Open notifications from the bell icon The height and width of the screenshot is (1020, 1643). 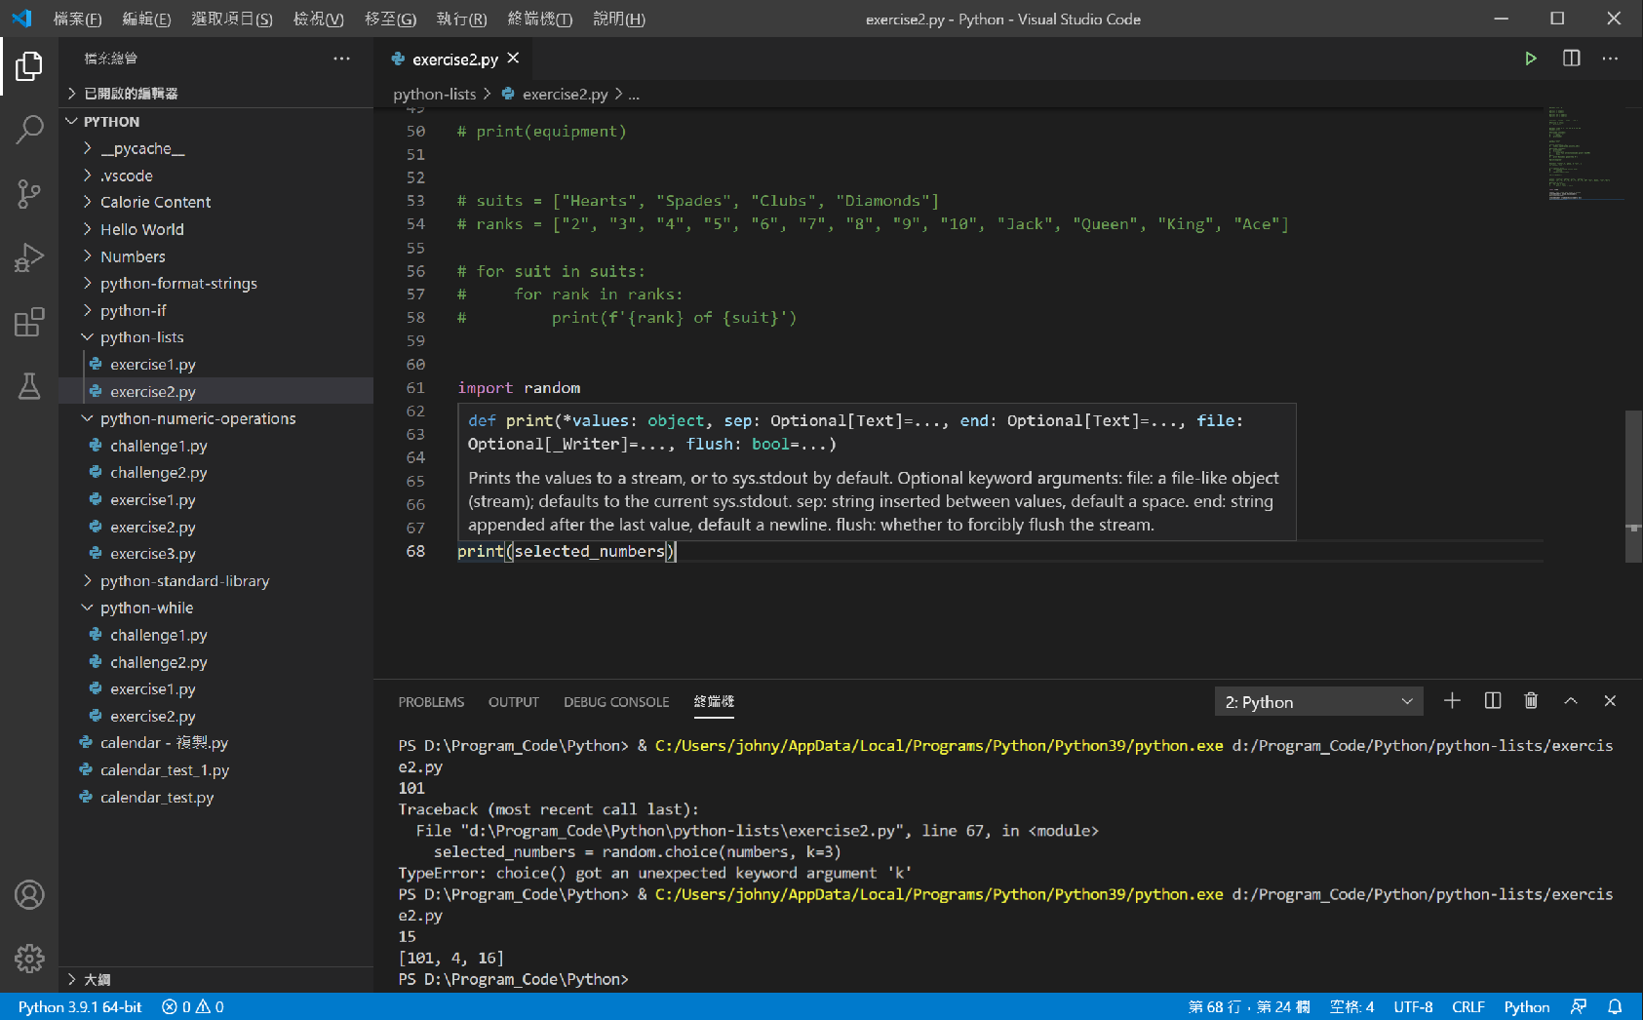coord(1616,1005)
